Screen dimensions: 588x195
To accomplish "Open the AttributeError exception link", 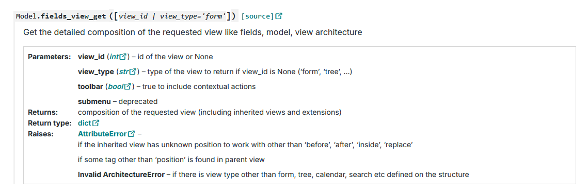I will click(102, 134).
